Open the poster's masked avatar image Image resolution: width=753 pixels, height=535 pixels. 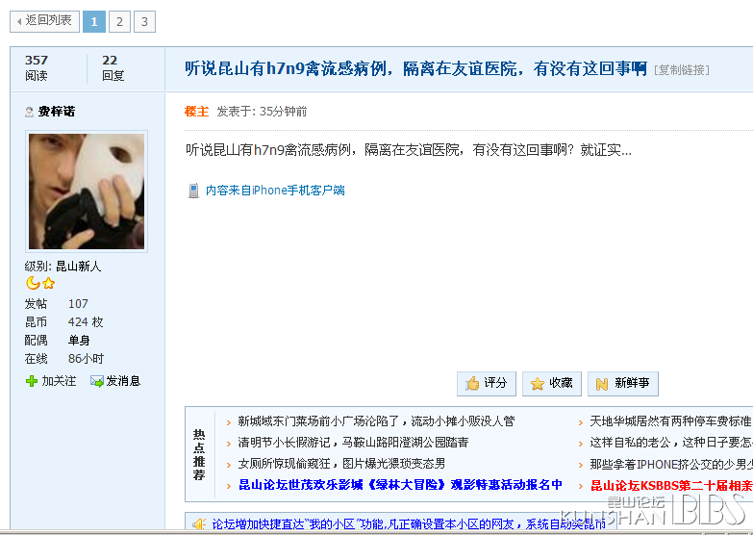pos(87,191)
